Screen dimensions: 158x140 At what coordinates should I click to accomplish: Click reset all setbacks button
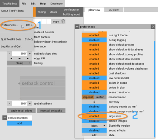point(51,111)
